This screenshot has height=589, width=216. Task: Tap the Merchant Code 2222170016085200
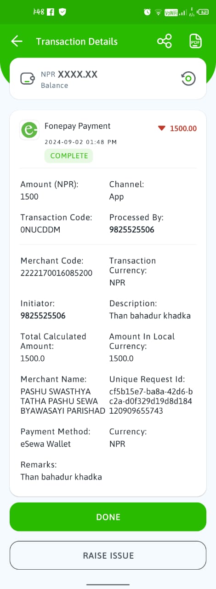(x=57, y=273)
